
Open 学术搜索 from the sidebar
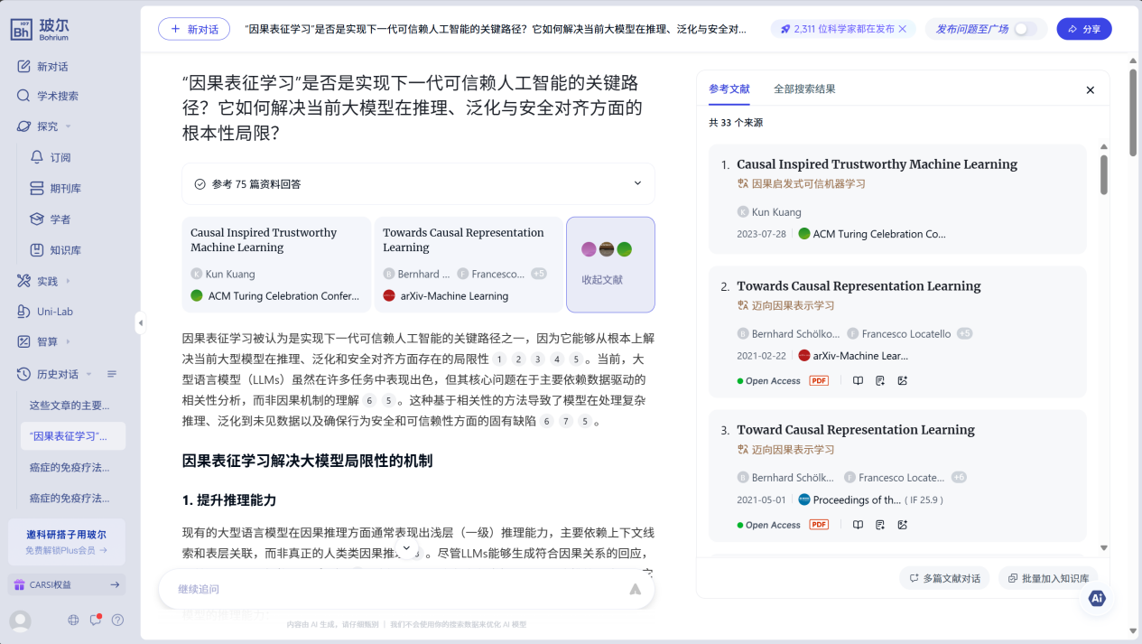point(57,96)
